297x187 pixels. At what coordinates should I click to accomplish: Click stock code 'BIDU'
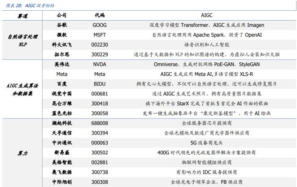tap(100, 84)
